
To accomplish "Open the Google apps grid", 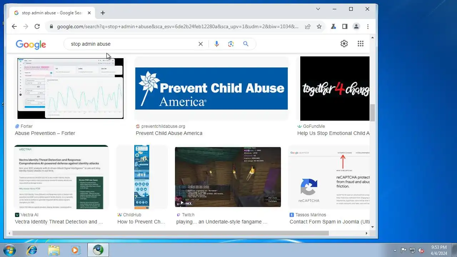I will point(361,44).
